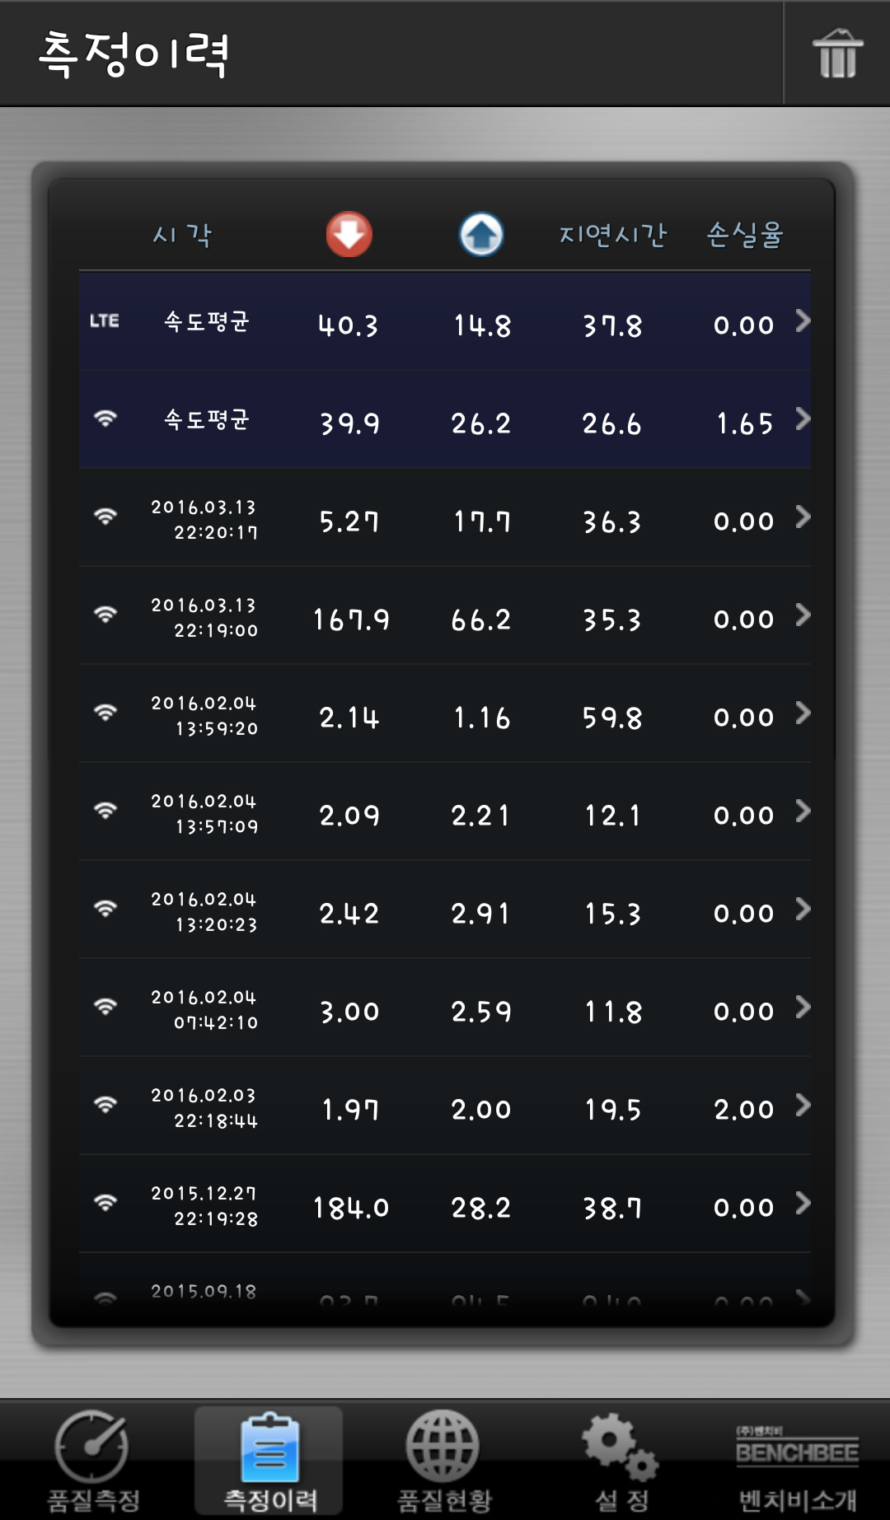
Task: Switch to the 품질측정 tab
Action: tap(92, 1462)
